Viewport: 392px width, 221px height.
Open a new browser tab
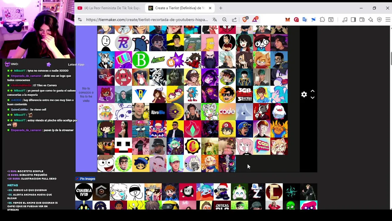pos(220,8)
